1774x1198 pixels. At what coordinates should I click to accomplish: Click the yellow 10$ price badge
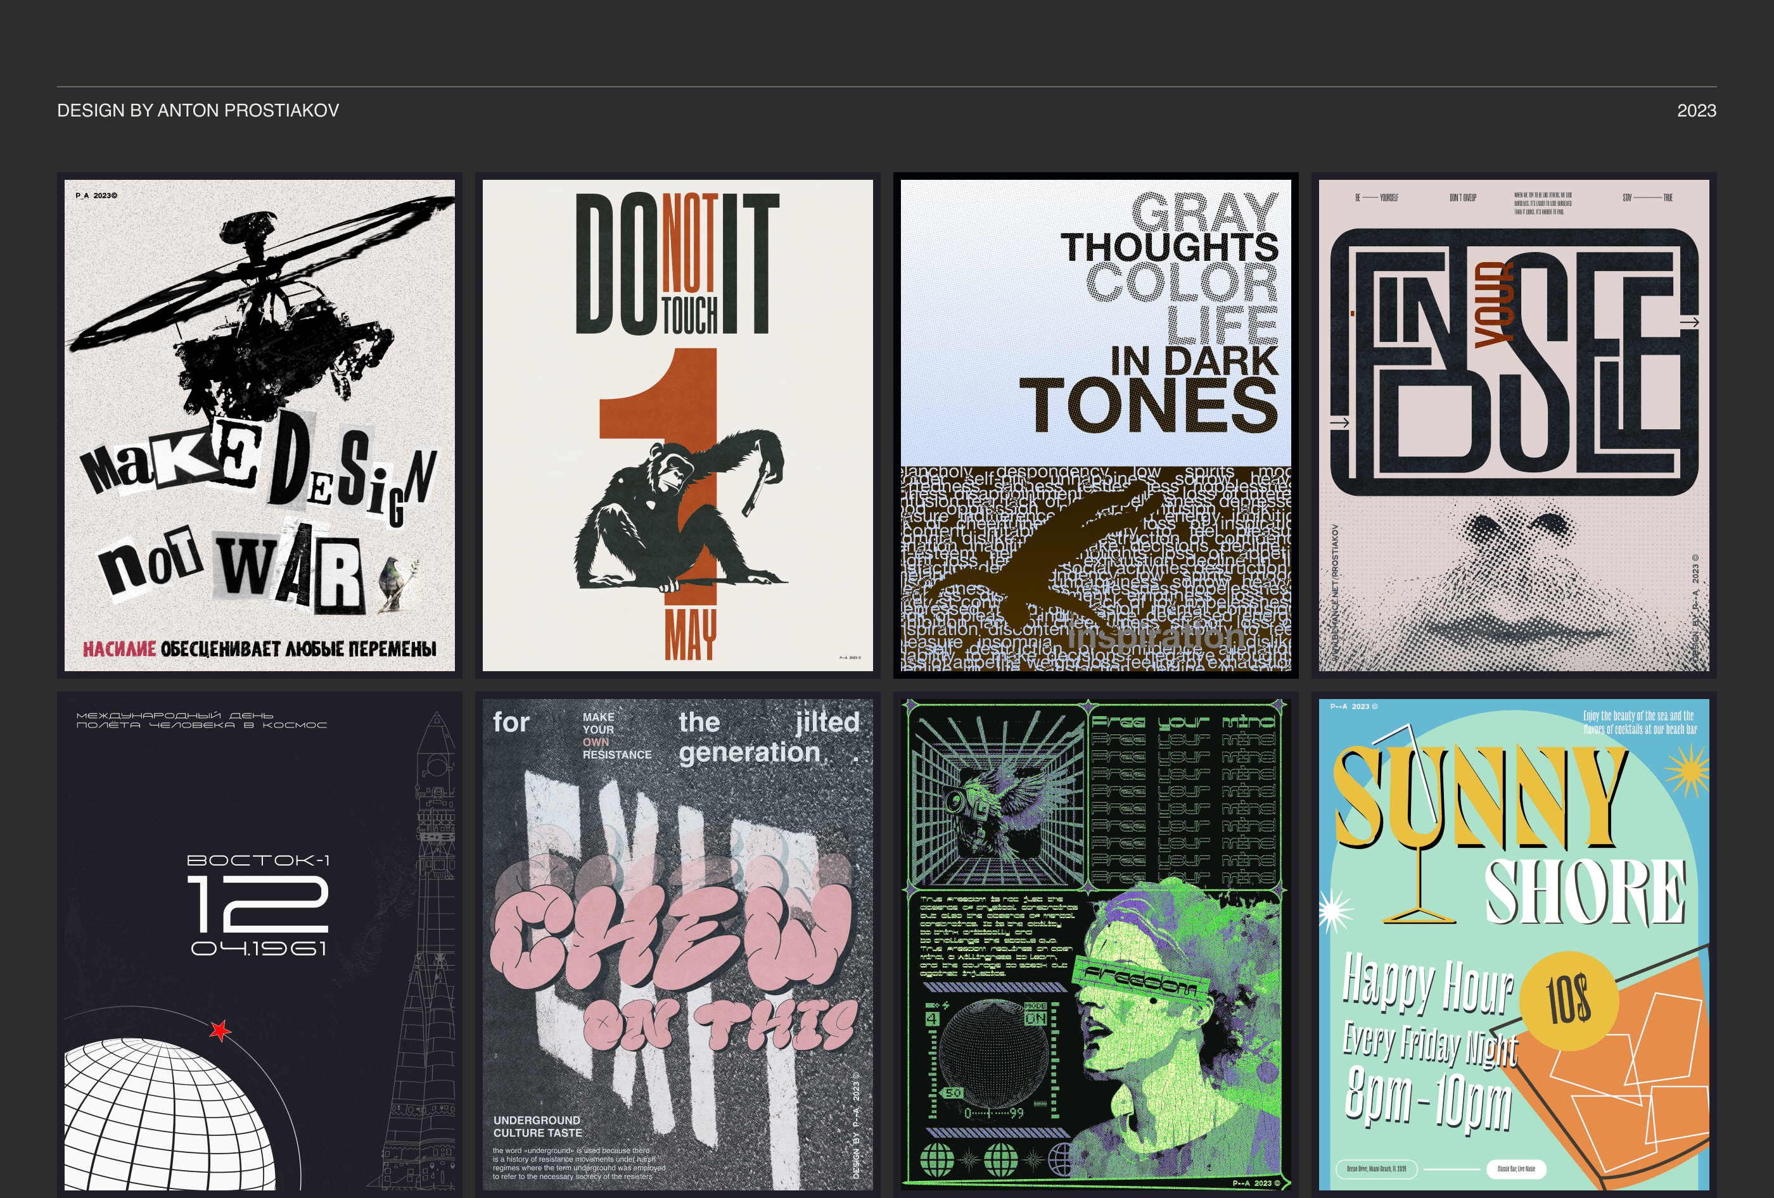[1569, 1000]
